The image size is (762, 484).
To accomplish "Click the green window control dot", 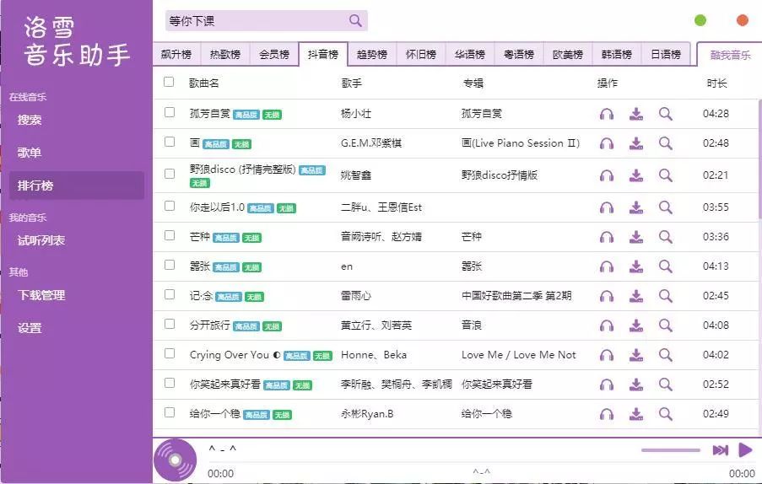I will coord(700,20).
